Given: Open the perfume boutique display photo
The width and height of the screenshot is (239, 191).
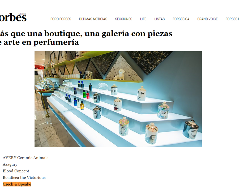Looking at the screenshot, I should [x=118, y=99].
